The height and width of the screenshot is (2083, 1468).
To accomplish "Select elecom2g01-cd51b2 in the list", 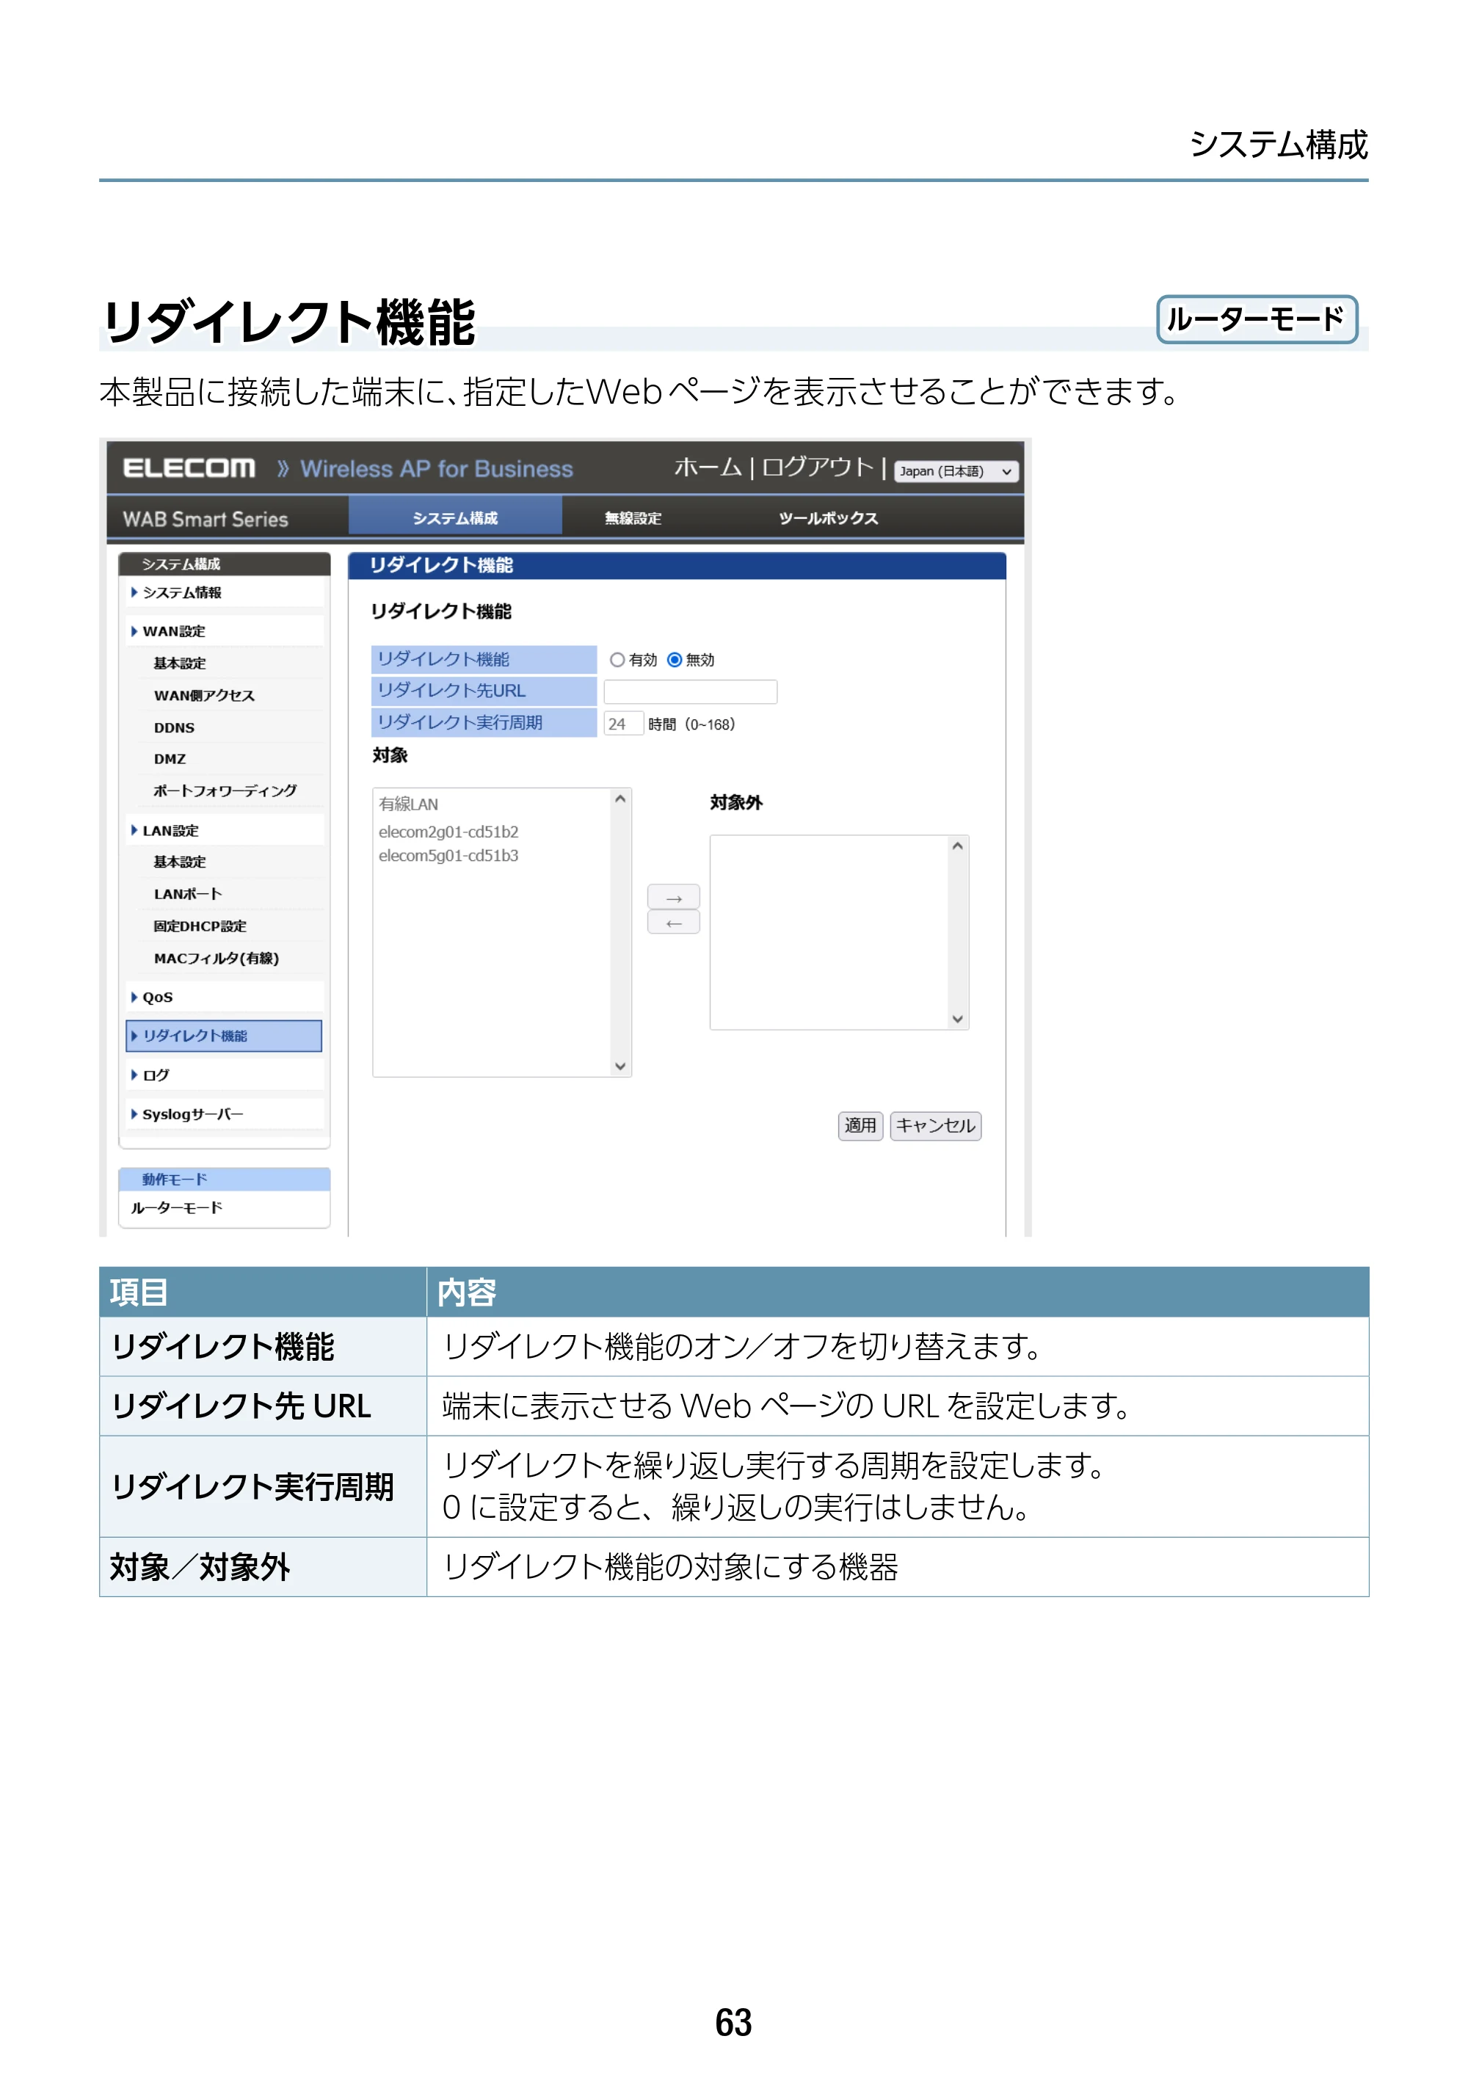I will pyautogui.click(x=448, y=831).
